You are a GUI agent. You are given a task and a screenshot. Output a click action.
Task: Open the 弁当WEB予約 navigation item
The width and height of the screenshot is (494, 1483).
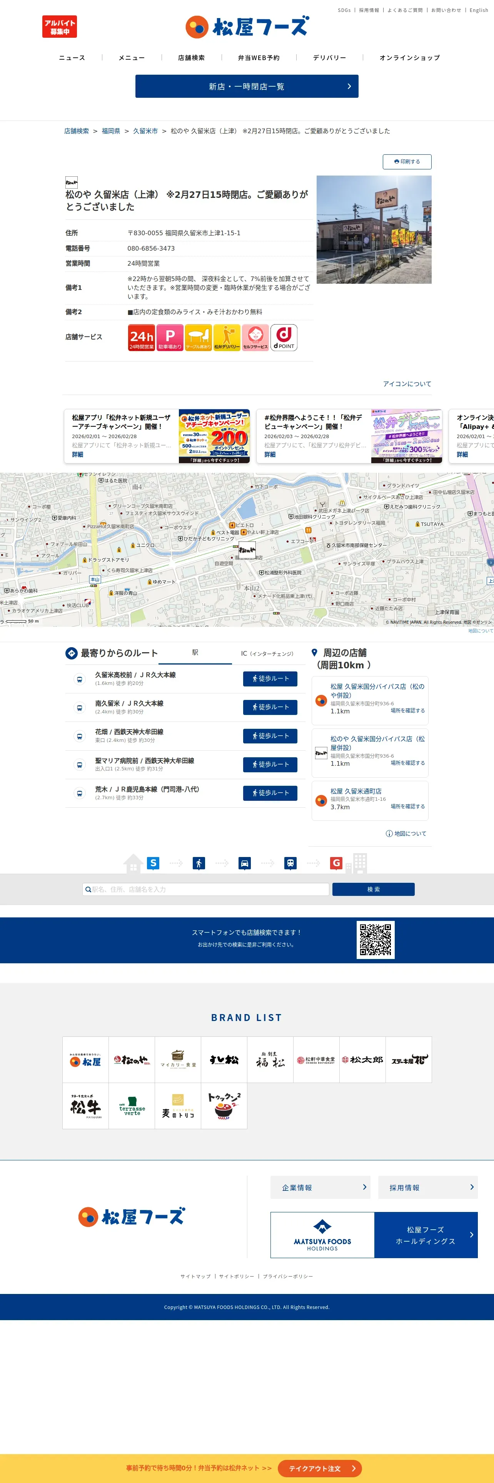[259, 58]
